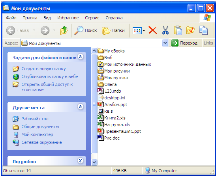Select the Нагрузка.xls Excel file icon

tap(101, 125)
